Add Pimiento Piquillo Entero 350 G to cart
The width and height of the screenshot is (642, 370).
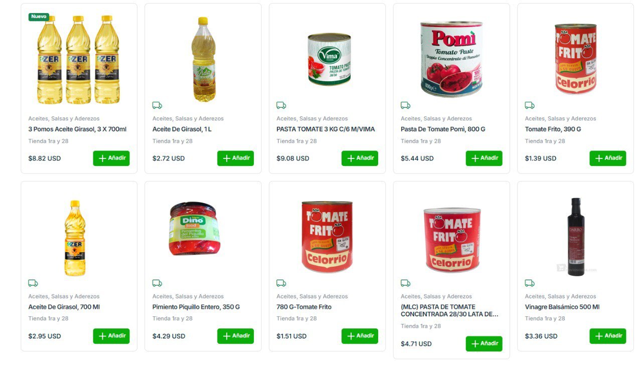235,336
